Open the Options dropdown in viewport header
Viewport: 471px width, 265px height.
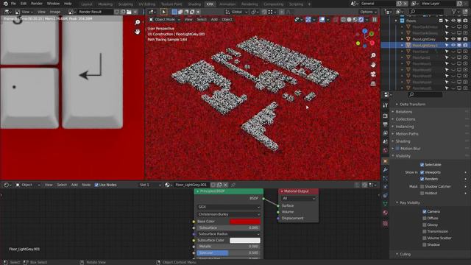[x=368, y=12]
